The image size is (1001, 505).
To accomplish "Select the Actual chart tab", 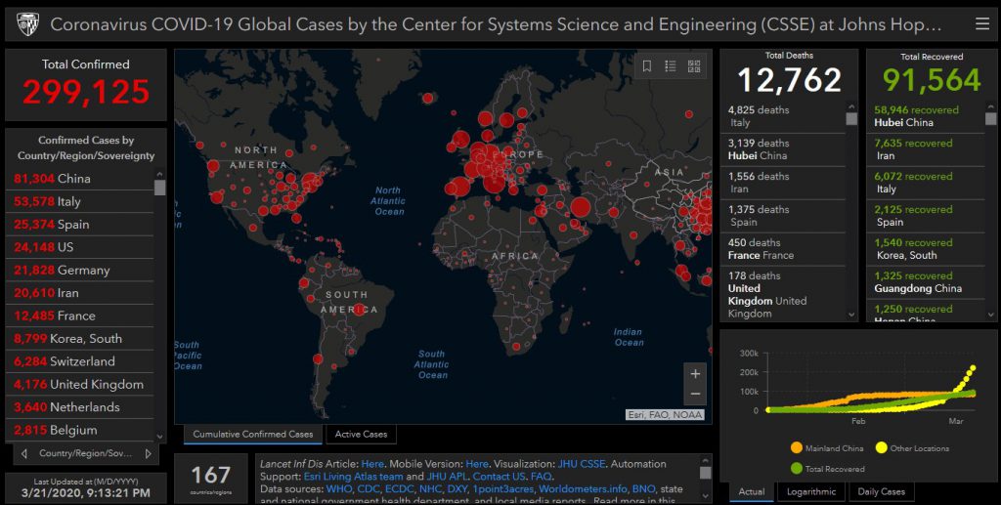I will 752,491.
